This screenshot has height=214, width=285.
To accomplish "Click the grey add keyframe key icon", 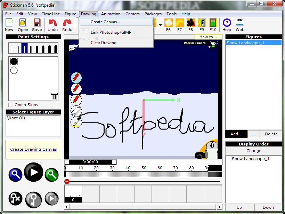I will click(33, 200).
